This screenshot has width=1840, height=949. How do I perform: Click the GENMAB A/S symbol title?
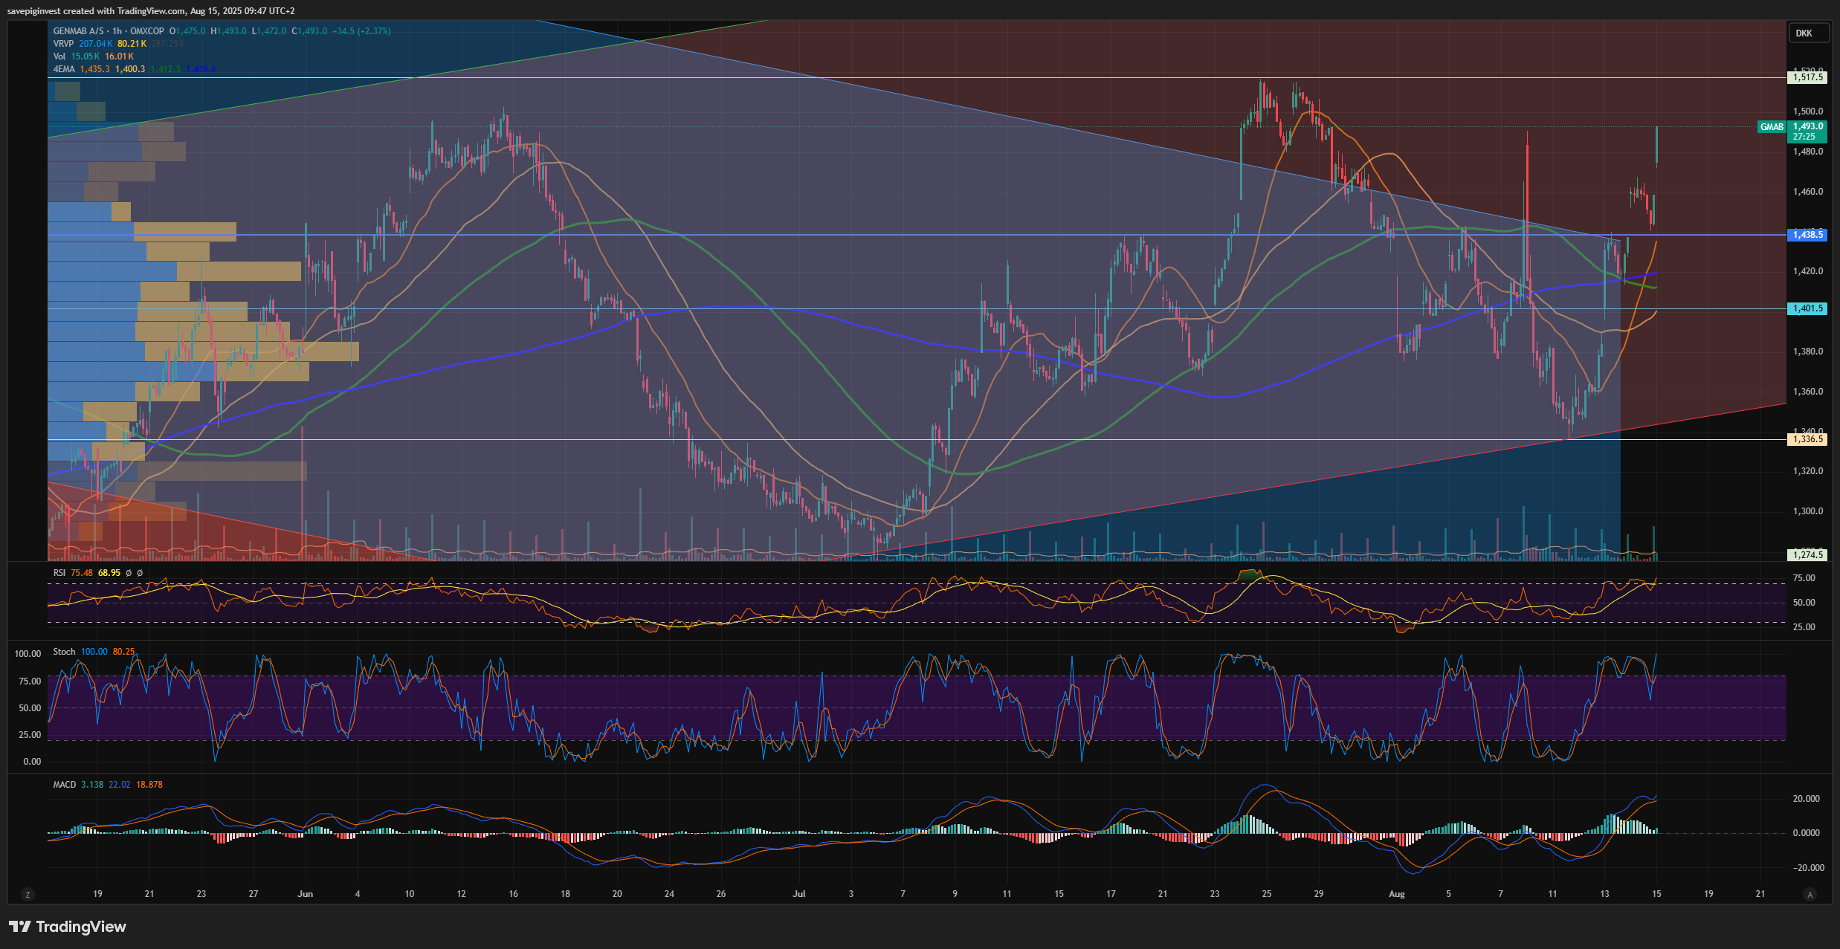pos(78,31)
